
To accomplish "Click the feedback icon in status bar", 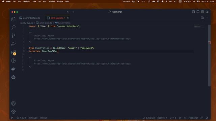I will click(202, 118).
